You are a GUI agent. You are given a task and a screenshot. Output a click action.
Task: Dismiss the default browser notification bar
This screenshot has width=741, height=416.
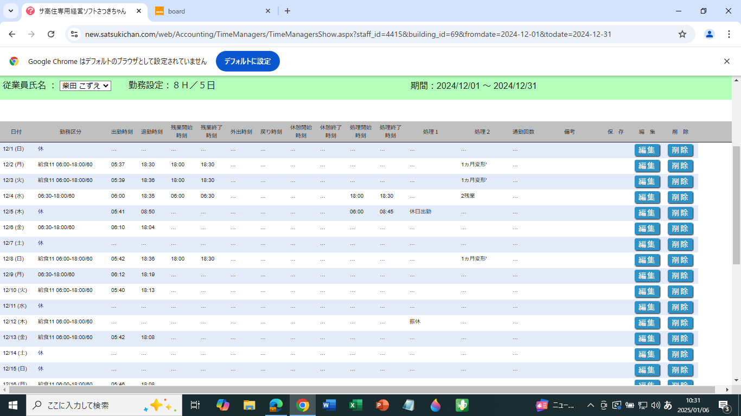pos(727,61)
